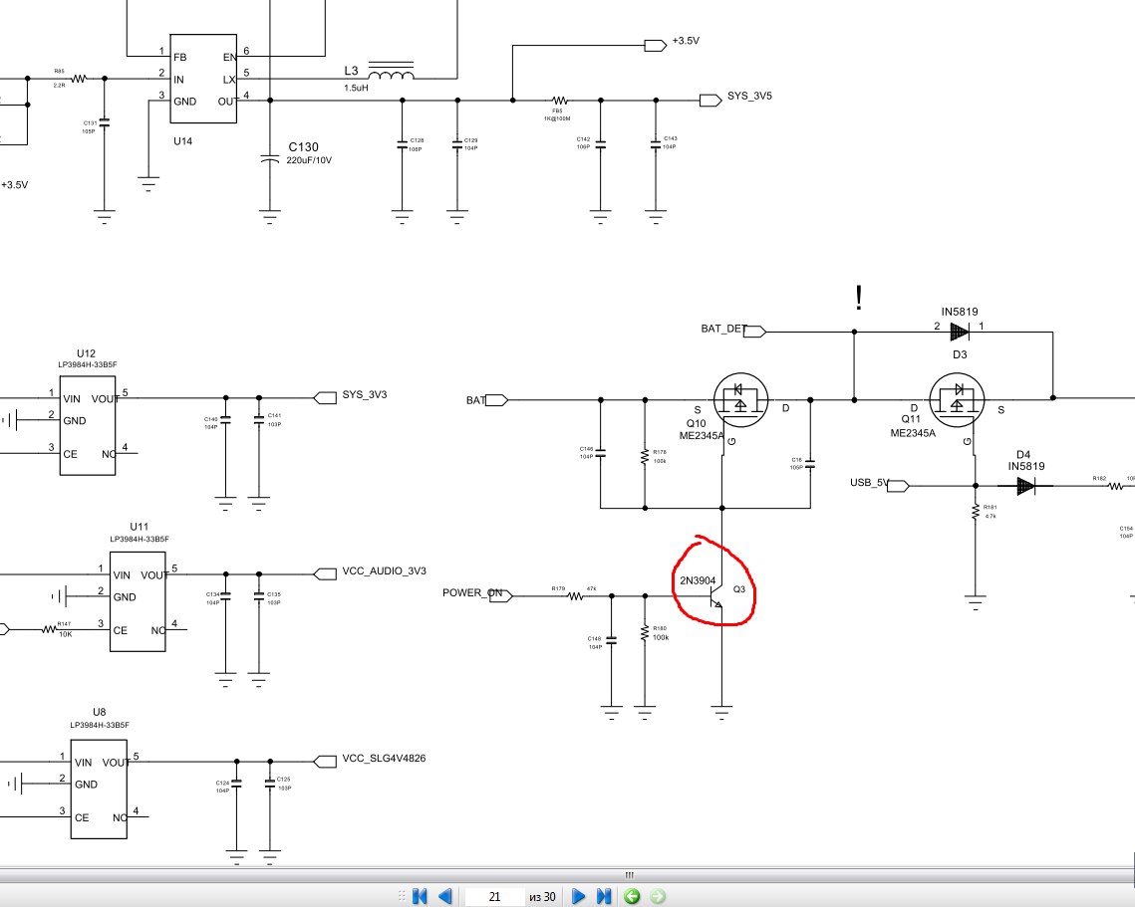The image size is (1135, 907).
Task: Click the POWER_ON signal label
Action: 472,592
